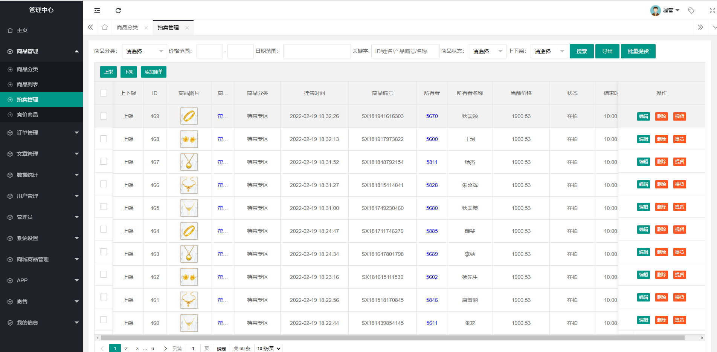Screen dimensions: 717x352
Task: Switch to the 商品分类 tab
Action: 127,28
